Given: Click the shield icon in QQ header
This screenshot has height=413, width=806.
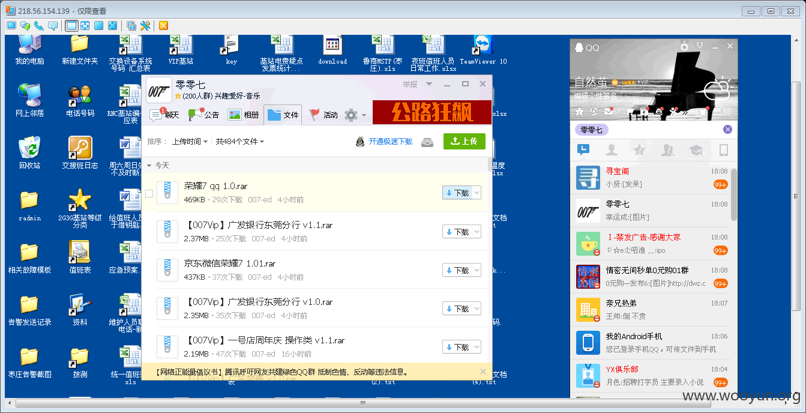Looking at the screenshot, I should point(701,46).
